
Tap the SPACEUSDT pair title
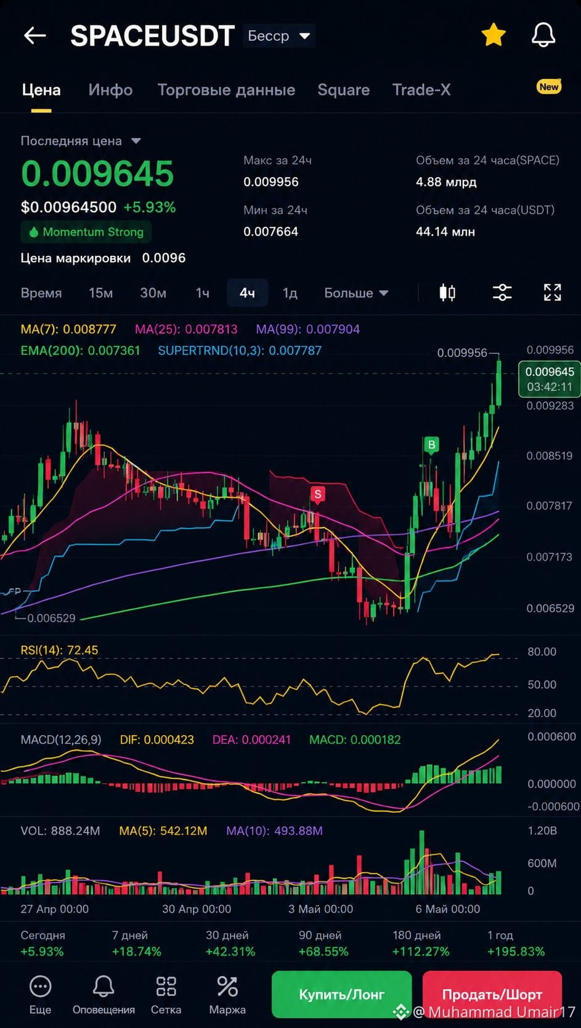(x=152, y=36)
